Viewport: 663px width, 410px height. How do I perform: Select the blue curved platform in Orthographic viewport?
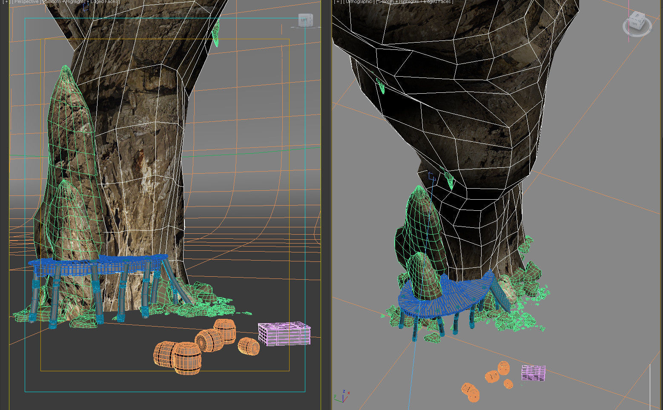pos(447,298)
